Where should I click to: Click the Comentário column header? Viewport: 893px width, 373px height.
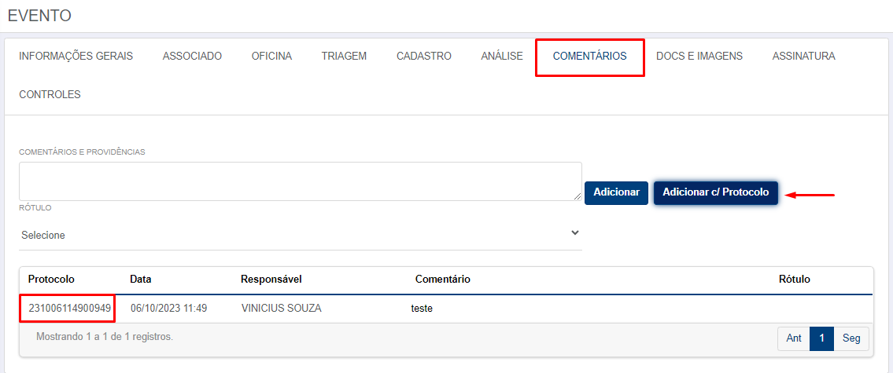442,280
